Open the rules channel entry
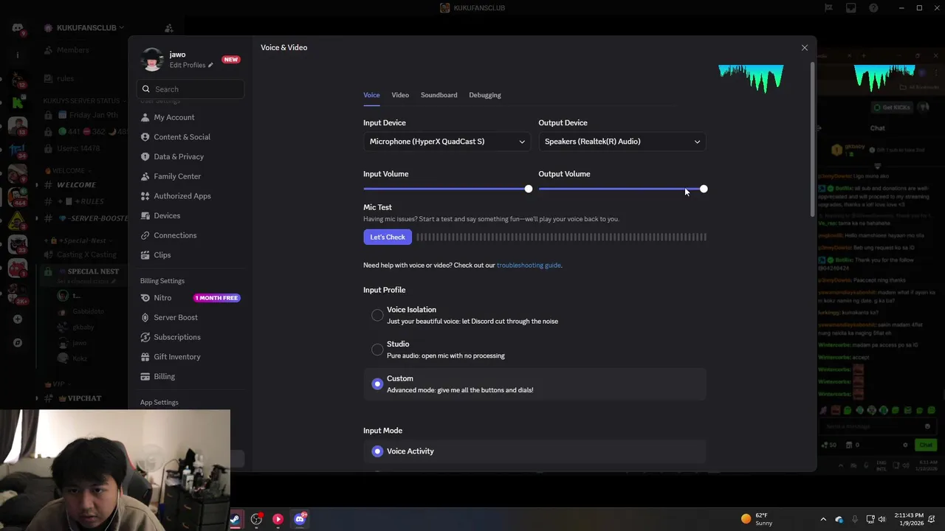This screenshot has width=945, height=531. 65,78
